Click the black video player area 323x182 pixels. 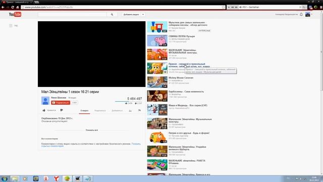click(x=92, y=54)
